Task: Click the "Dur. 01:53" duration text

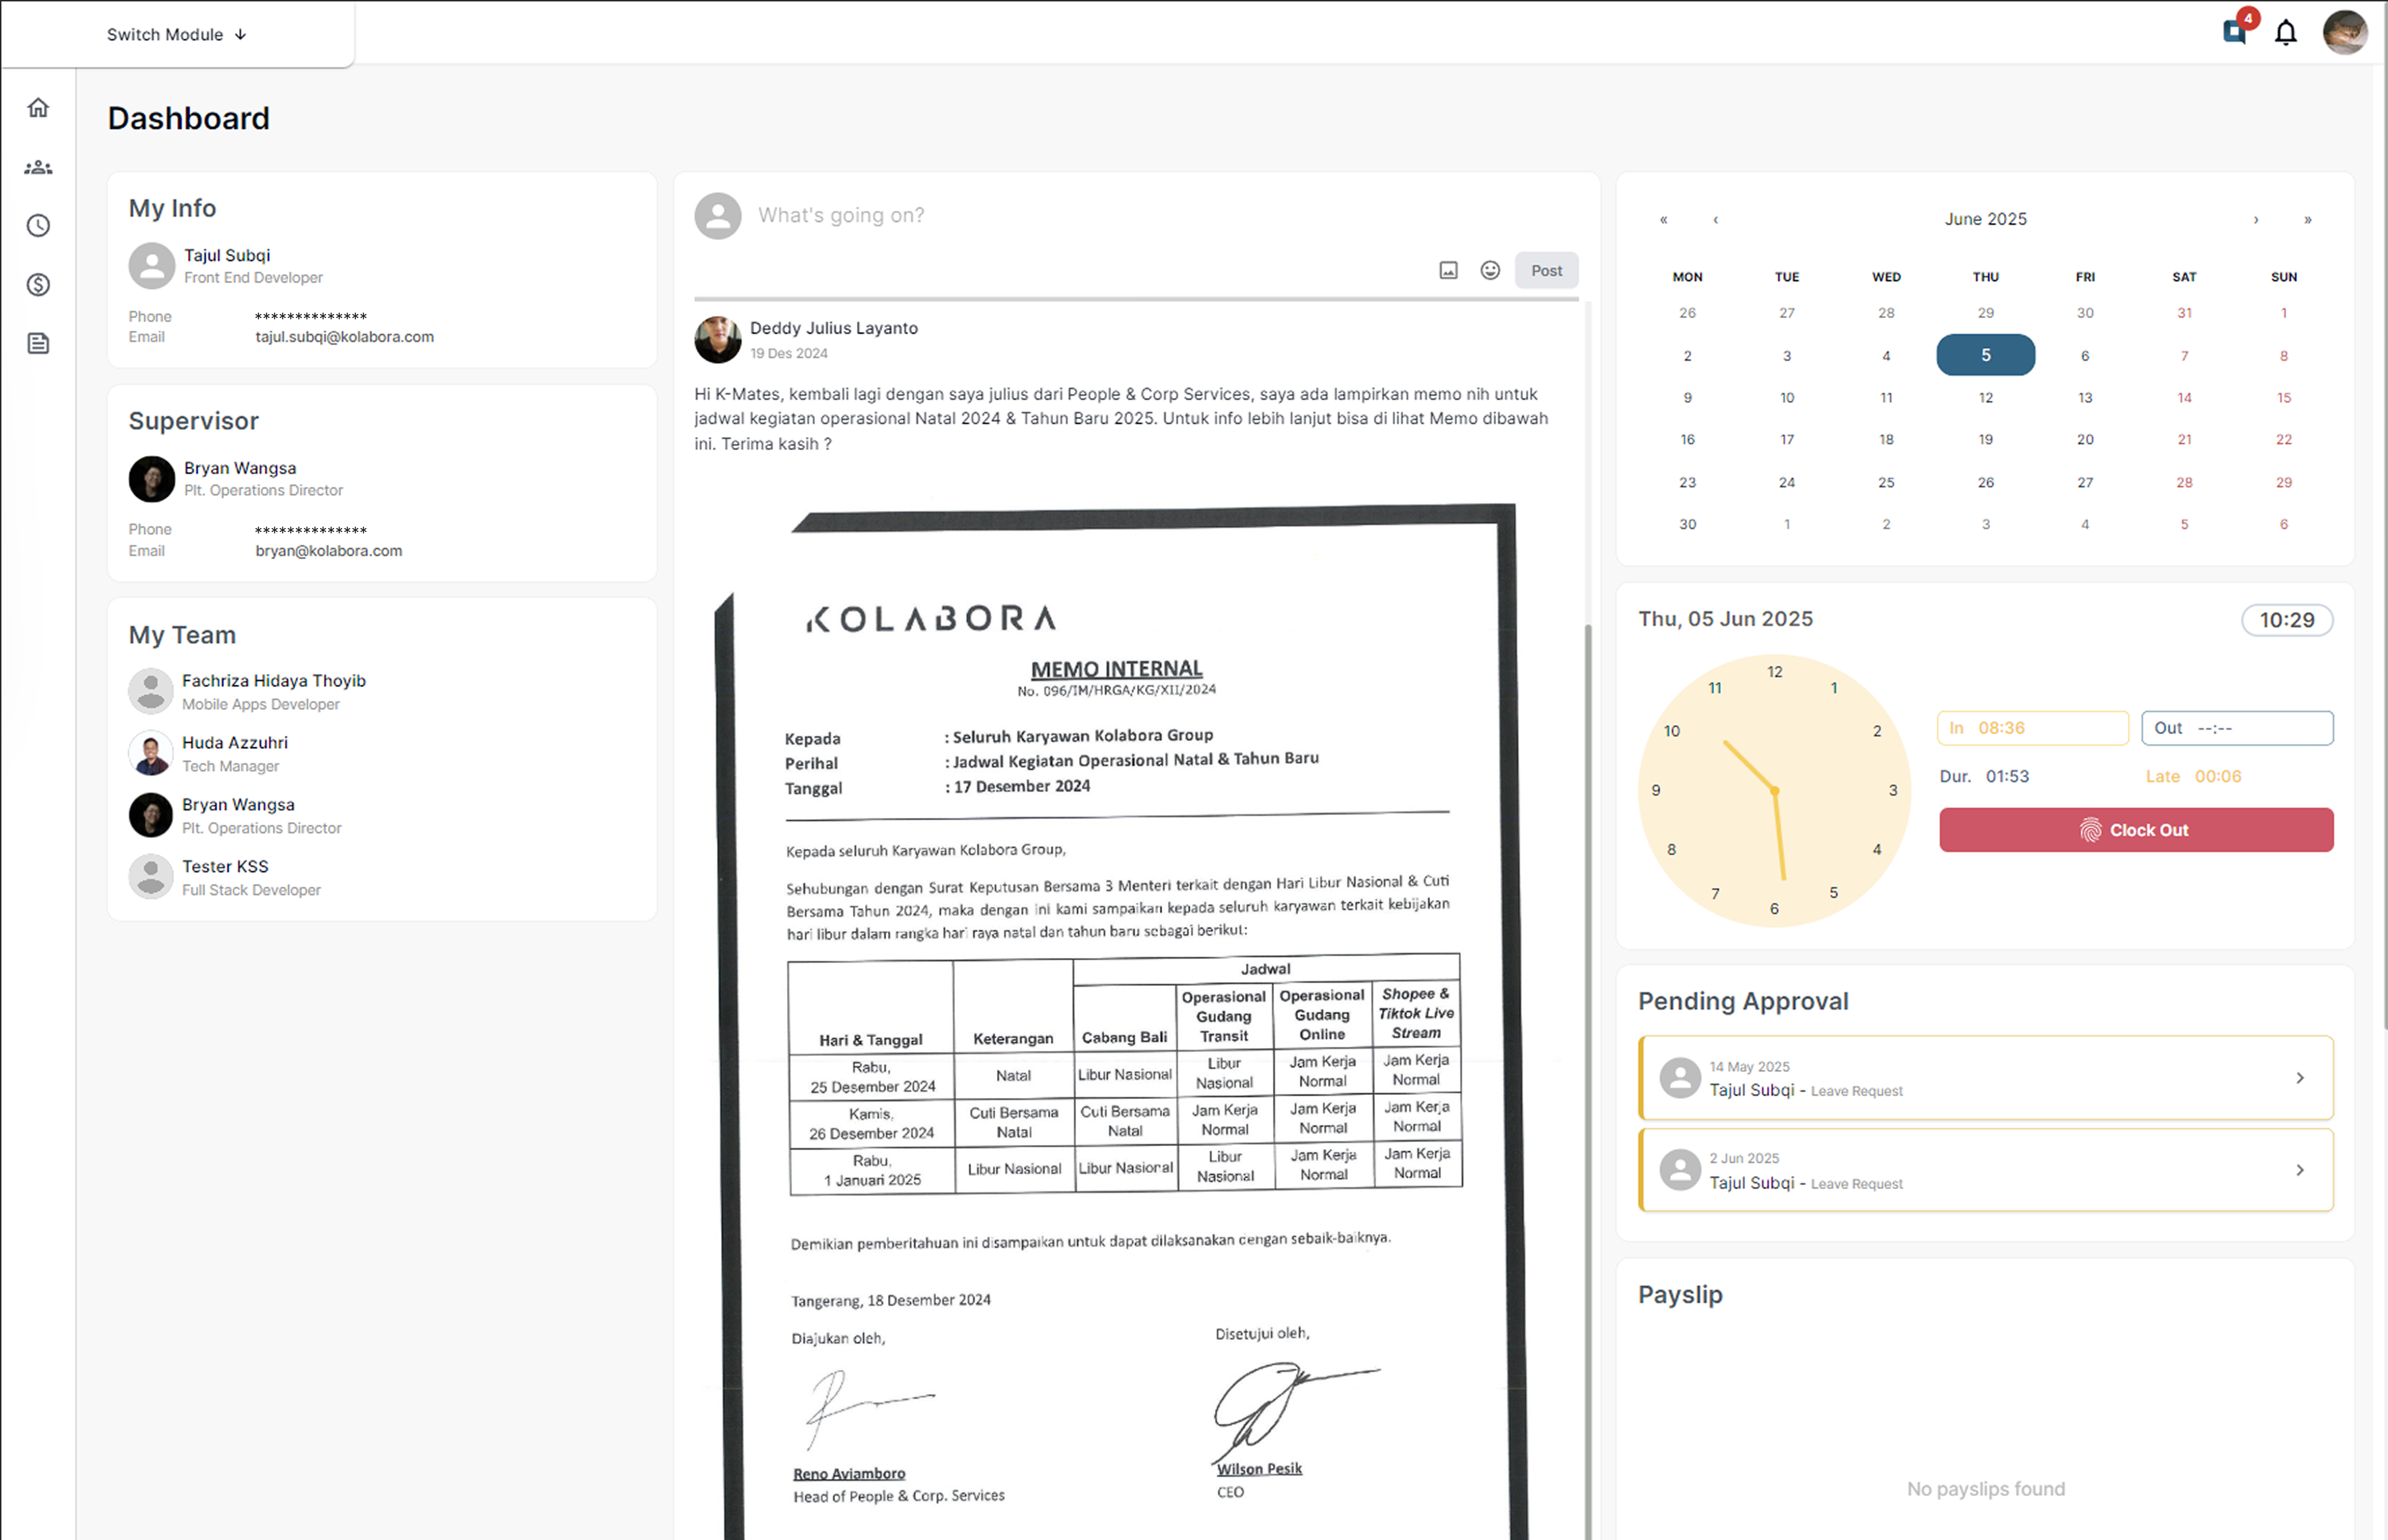Action: (x=1984, y=777)
